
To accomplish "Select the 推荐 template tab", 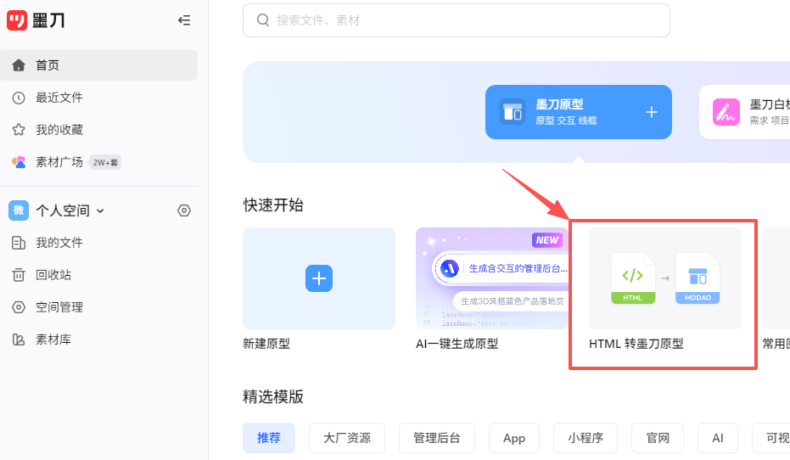I will coord(269,438).
